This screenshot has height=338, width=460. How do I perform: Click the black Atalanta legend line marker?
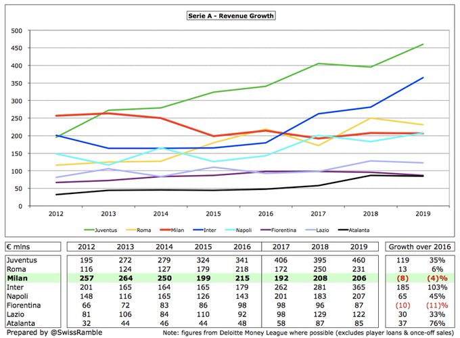click(343, 230)
